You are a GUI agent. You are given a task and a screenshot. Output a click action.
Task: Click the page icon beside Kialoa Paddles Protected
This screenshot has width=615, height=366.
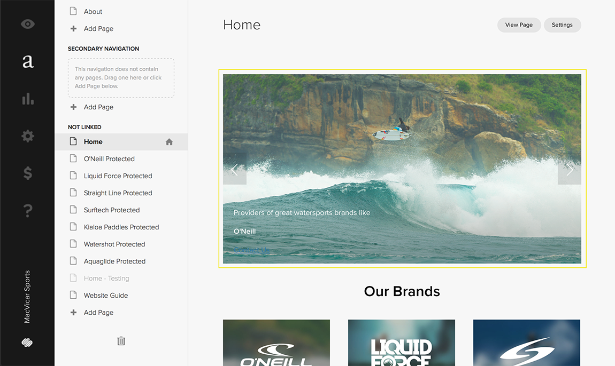click(x=73, y=227)
